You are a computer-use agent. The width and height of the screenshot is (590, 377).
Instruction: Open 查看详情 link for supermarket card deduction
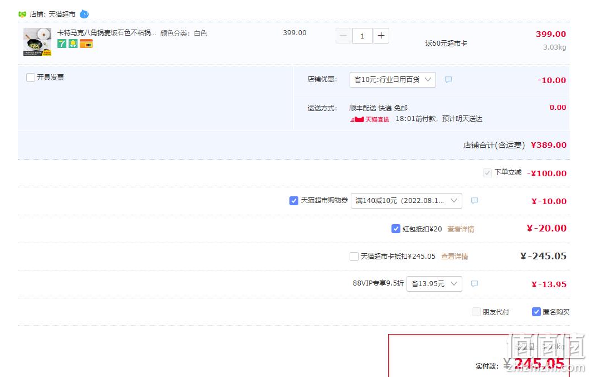pos(454,257)
